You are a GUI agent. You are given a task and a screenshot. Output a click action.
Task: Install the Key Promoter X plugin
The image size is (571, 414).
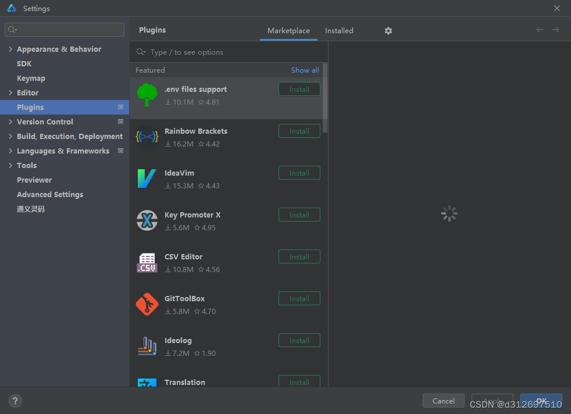click(x=299, y=215)
